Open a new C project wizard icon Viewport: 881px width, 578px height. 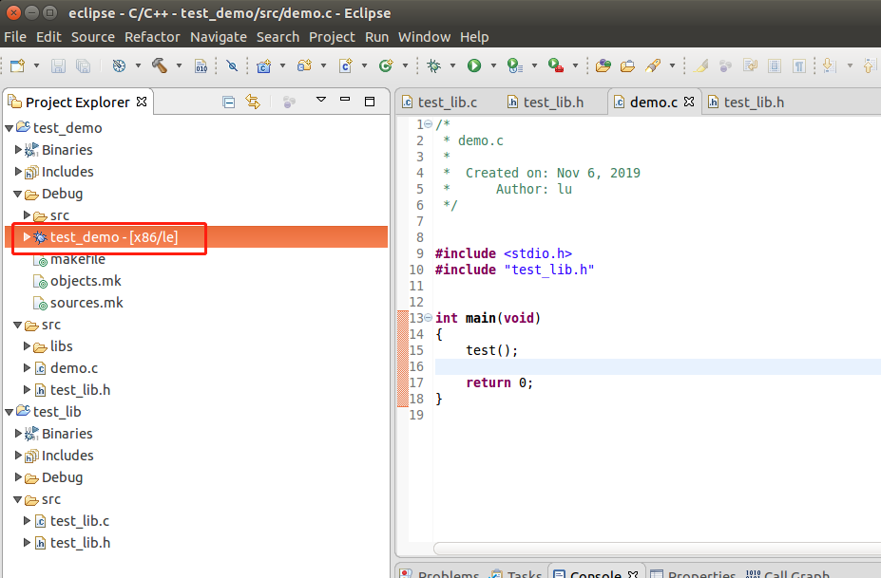[263, 66]
